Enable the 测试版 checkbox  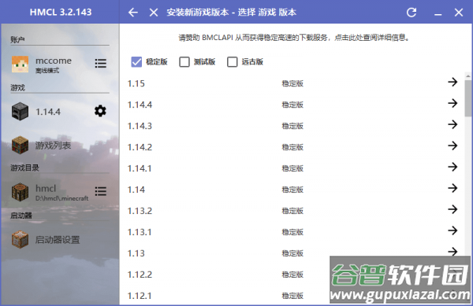(184, 61)
